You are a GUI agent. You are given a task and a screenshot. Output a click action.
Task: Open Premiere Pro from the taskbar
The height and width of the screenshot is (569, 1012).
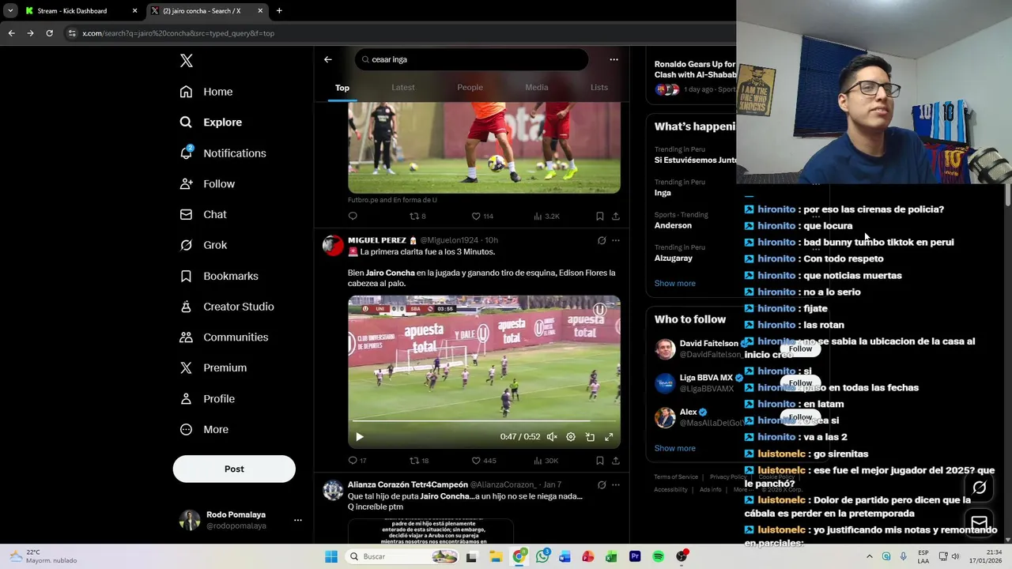point(635,556)
